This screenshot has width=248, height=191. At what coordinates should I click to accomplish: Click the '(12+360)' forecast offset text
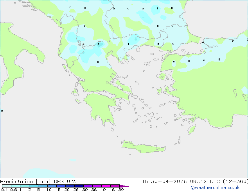(235, 182)
